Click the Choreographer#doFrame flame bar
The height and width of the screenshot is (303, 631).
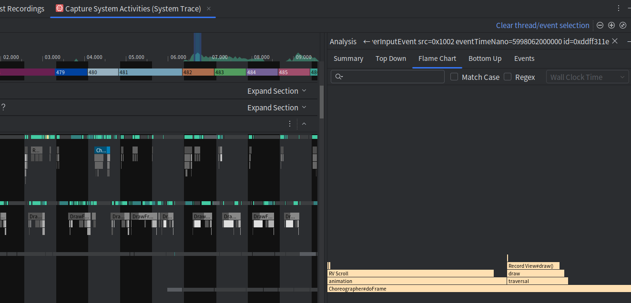[x=479, y=289]
